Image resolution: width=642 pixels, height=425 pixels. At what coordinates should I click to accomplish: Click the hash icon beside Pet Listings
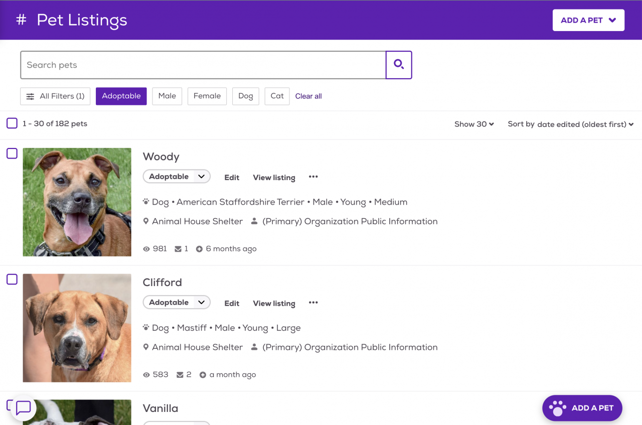21,20
